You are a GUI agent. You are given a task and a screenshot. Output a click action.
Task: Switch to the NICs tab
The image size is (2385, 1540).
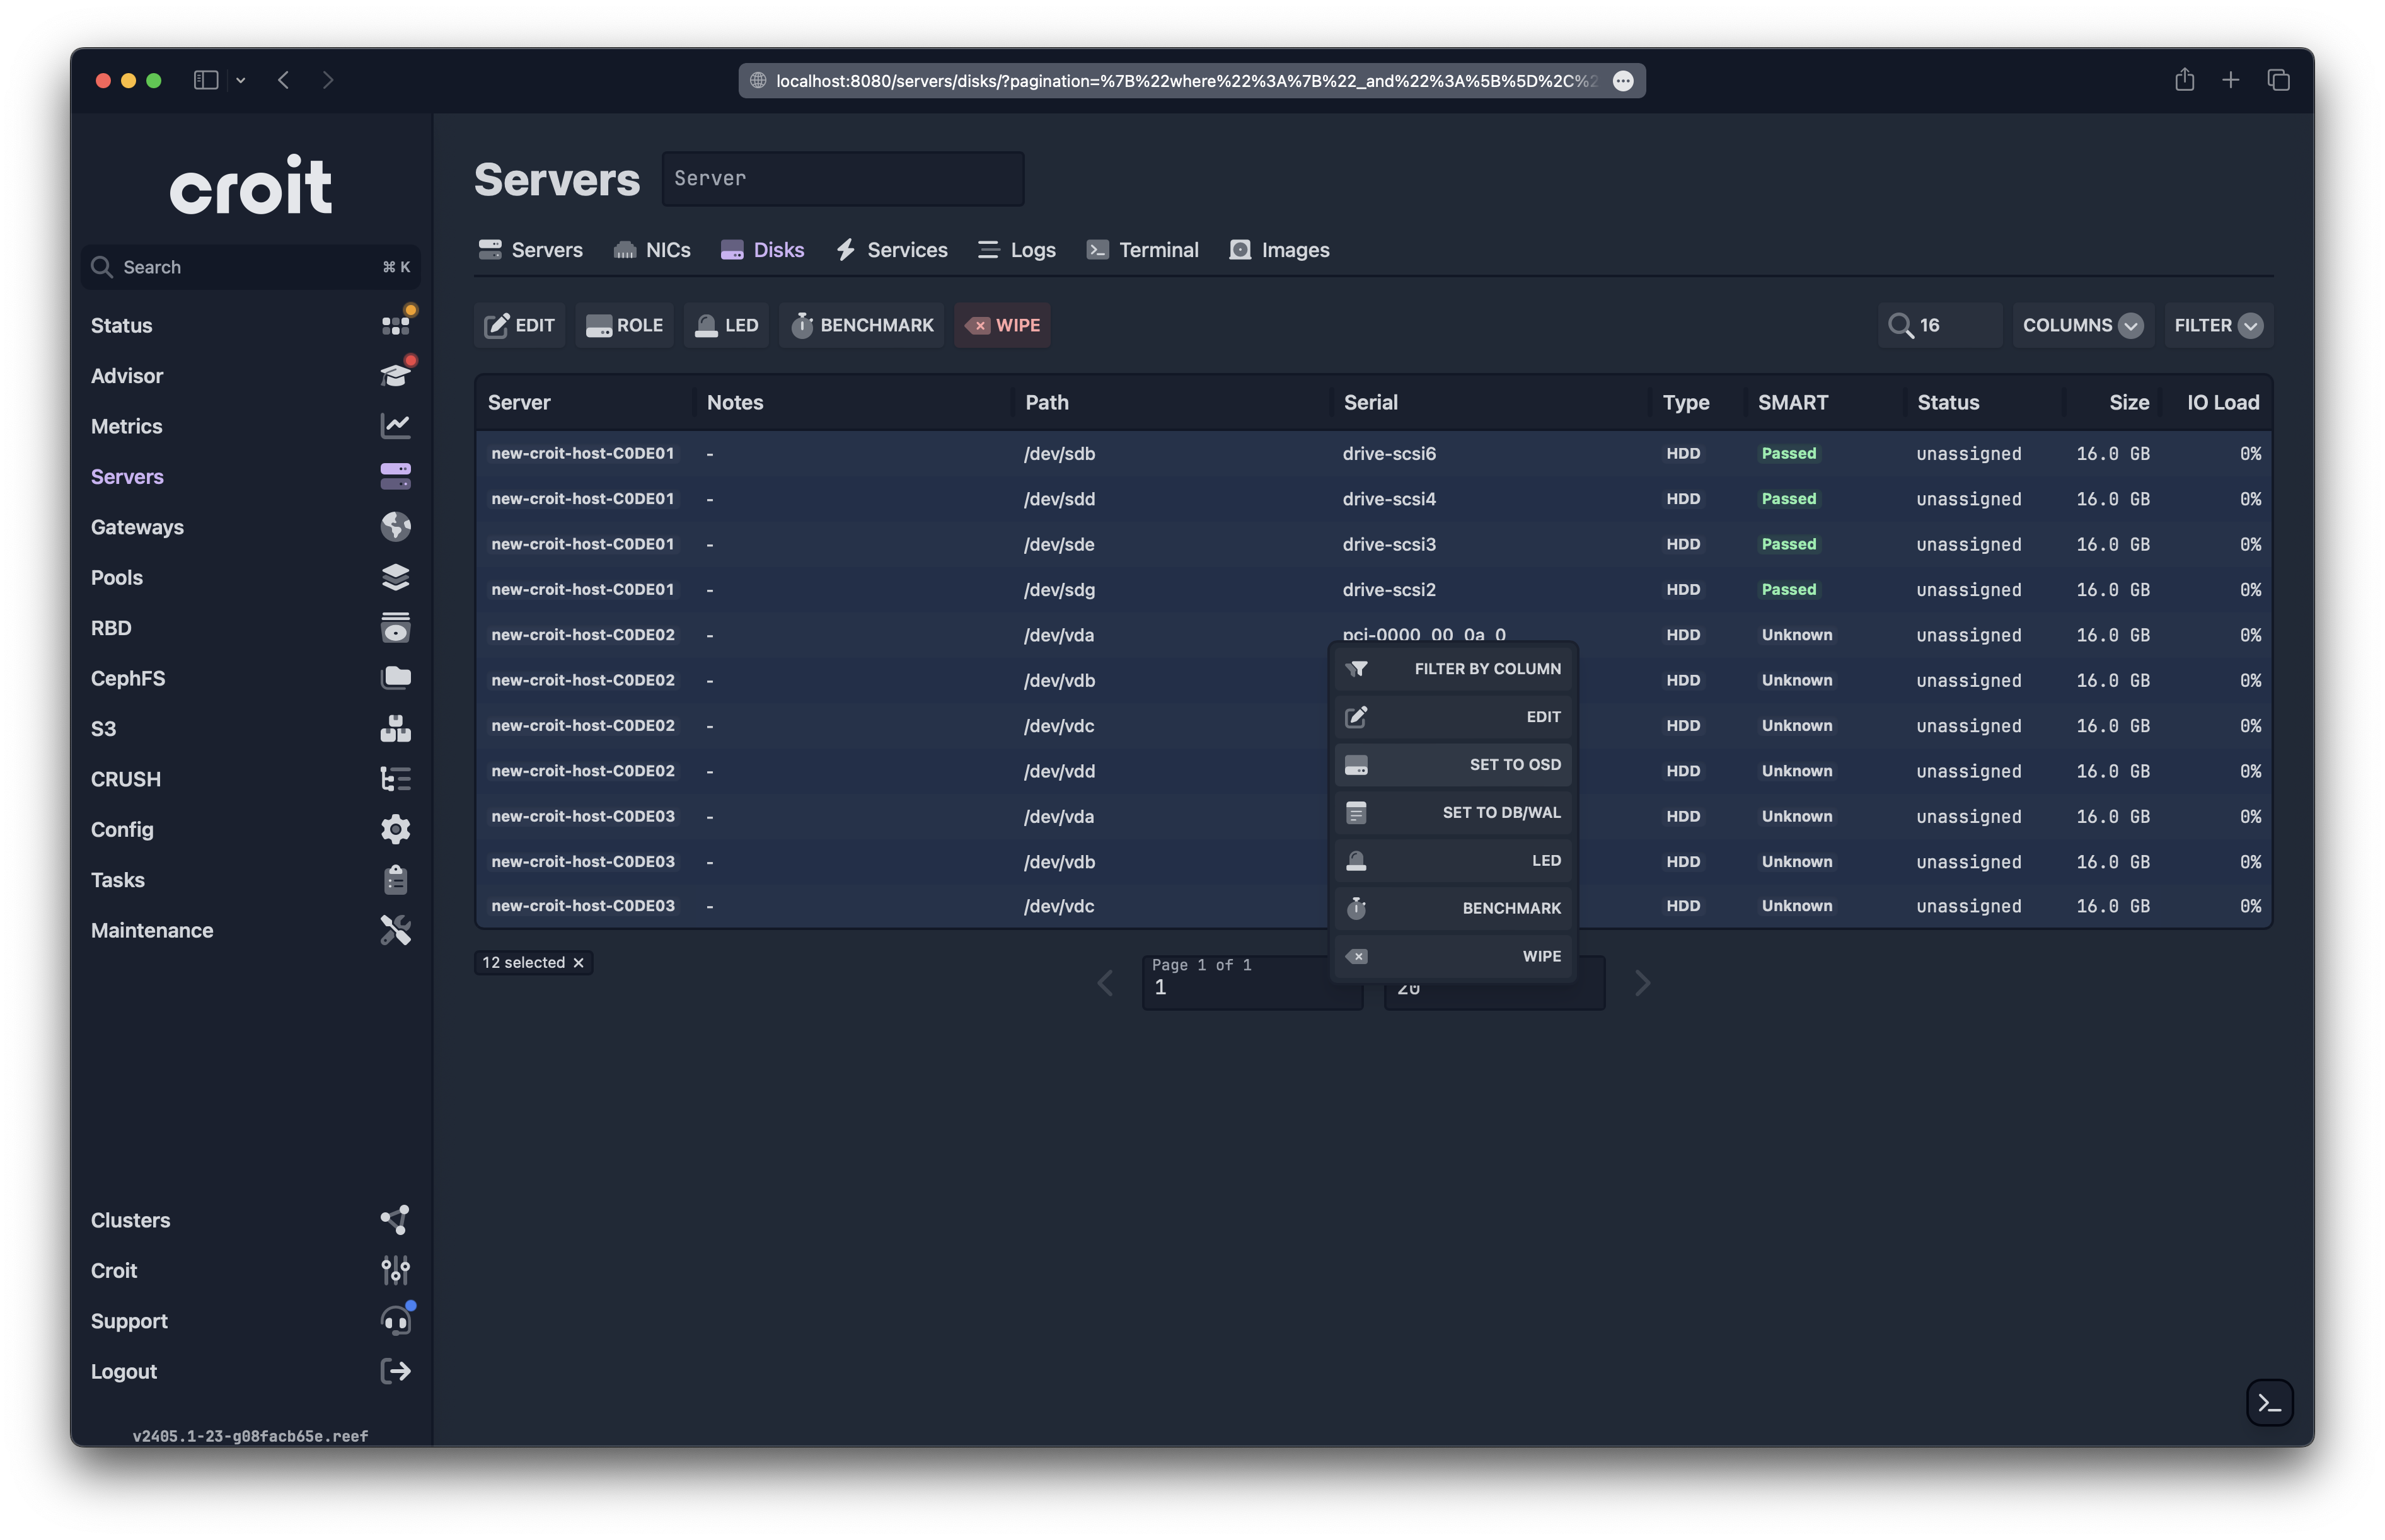[652, 250]
